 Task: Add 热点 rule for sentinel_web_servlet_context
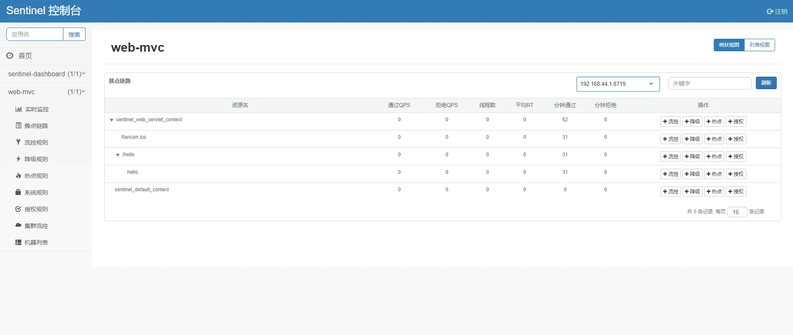click(x=714, y=122)
